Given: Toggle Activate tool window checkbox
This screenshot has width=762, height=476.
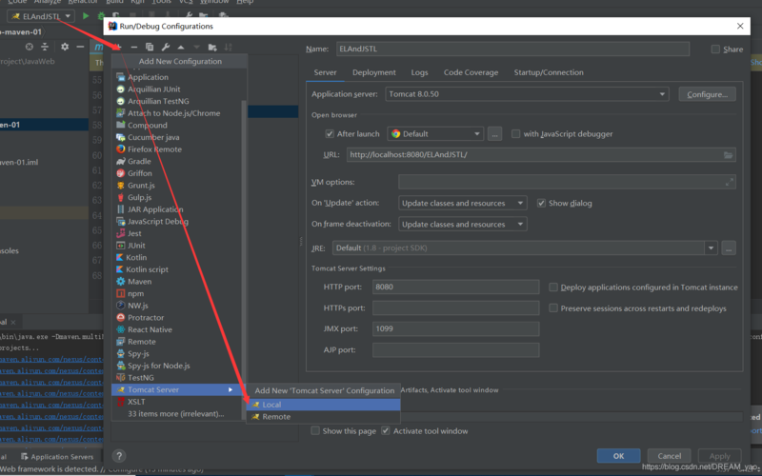Looking at the screenshot, I should [x=386, y=431].
